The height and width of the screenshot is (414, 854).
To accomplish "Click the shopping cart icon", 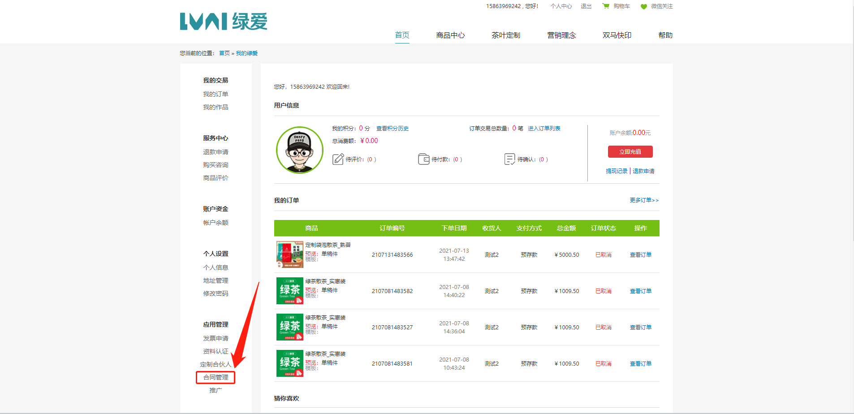I will [x=606, y=6].
